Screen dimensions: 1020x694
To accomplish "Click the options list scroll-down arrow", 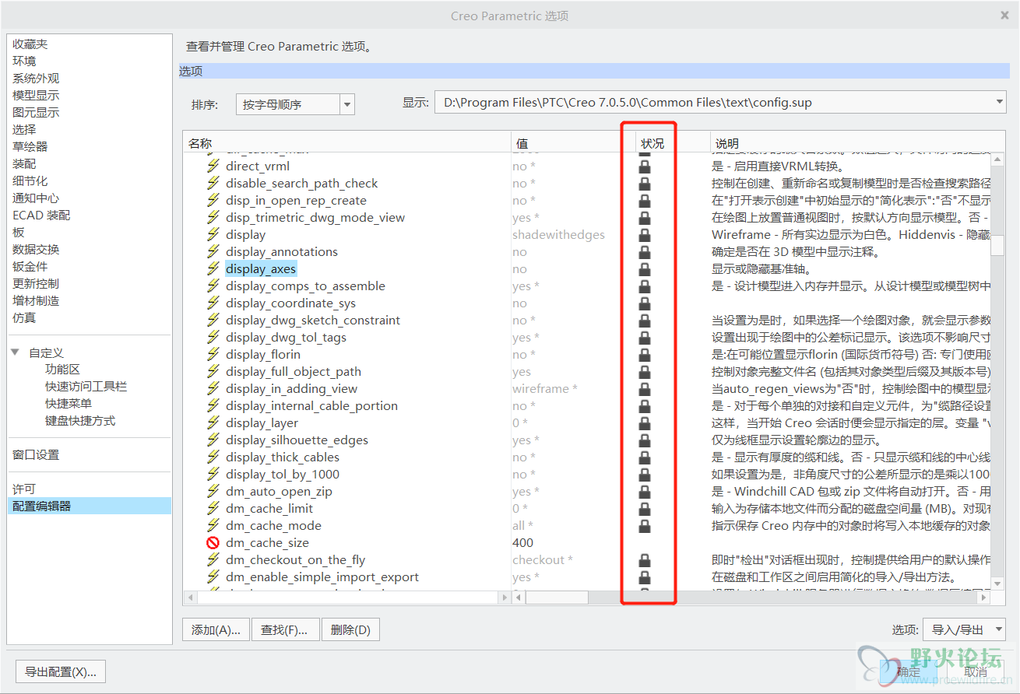I will pos(997,583).
